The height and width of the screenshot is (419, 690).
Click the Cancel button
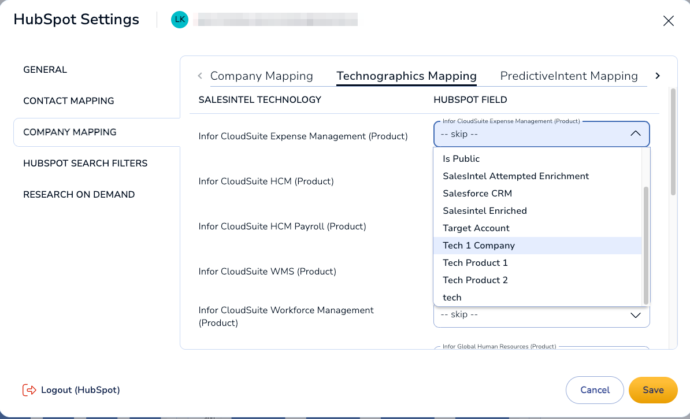coord(595,390)
